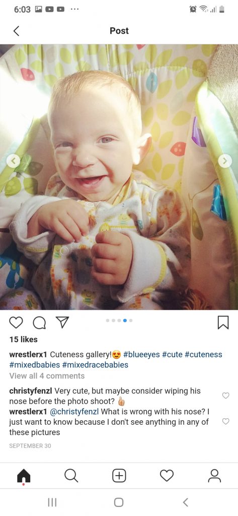238x516 pixels.
Task: Open the #blueeyes hashtag link
Action: (142, 355)
